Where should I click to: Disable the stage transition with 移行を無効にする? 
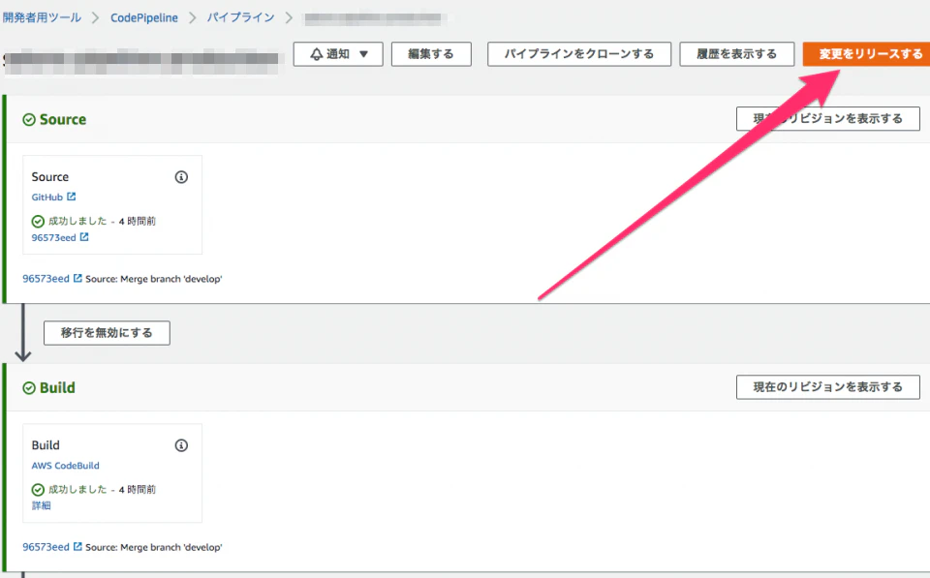(x=106, y=332)
